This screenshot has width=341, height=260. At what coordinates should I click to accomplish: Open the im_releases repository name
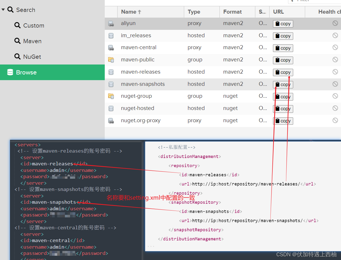pos(136,35)
